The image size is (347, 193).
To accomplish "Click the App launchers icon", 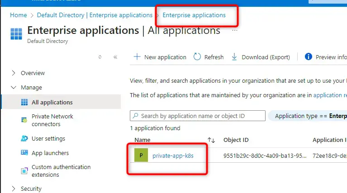I will 24,152.
